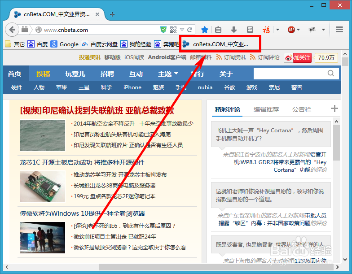The image size is (352, 274).
Task: Click the Weibo 加关注 button
Action: click(298, 58)
